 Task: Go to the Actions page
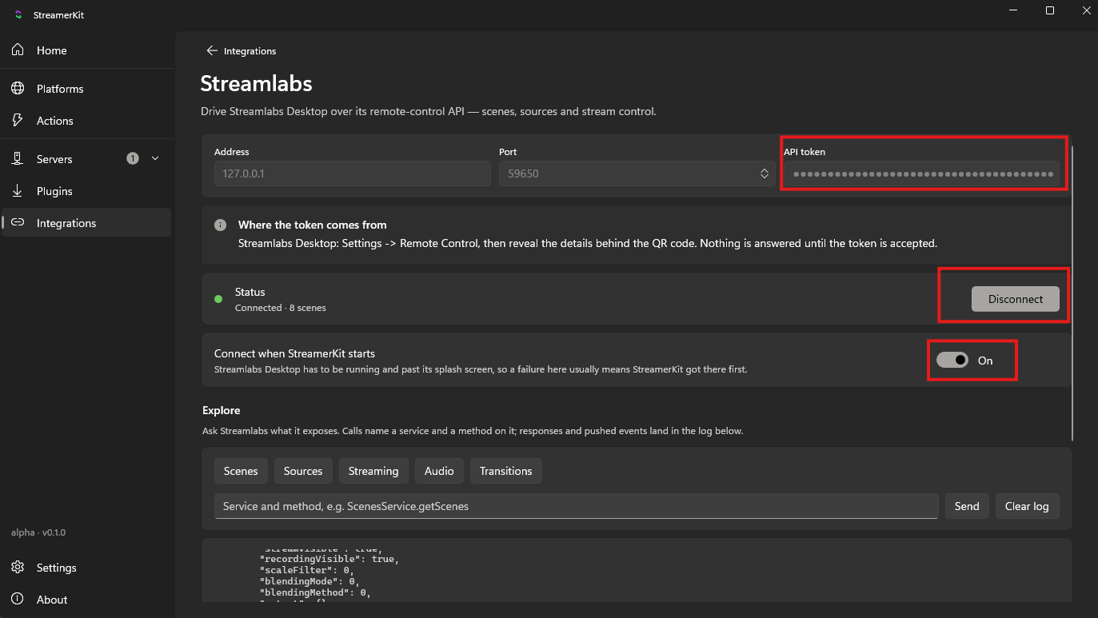coord(86,121)
